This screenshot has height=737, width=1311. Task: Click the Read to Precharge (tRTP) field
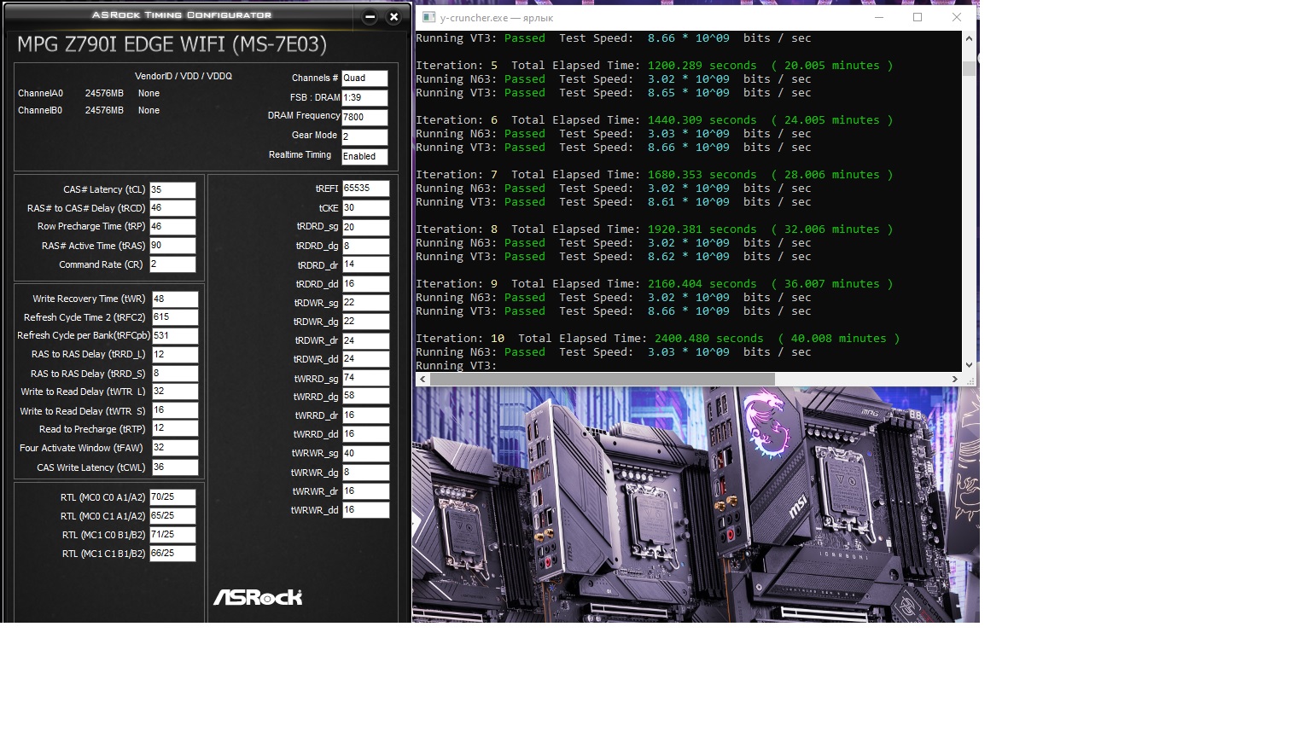175,429
